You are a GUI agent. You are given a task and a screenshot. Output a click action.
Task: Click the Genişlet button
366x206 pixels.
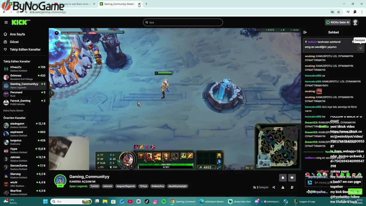pyautogui.click(x=359, y=40)
